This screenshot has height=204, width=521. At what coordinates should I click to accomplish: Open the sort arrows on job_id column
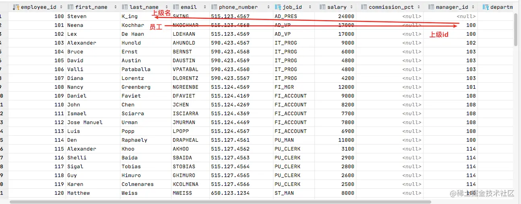[x=311, y=7]
